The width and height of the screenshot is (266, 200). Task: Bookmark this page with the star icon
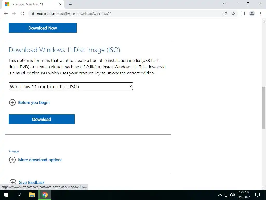click(233, 14)
